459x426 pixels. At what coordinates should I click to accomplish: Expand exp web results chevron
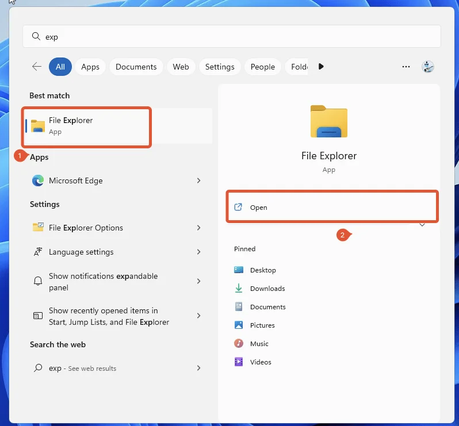click(x=199, y=368)
